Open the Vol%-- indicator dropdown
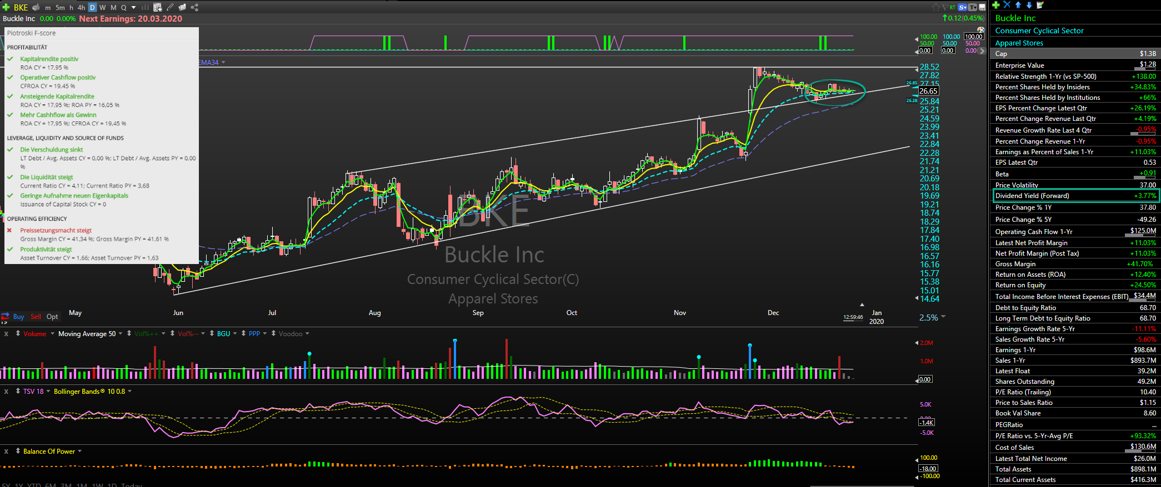The width and height of the screenshot is (1161, 487). point(203,333)
